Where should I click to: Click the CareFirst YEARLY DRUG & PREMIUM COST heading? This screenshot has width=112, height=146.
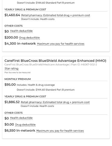25,96
